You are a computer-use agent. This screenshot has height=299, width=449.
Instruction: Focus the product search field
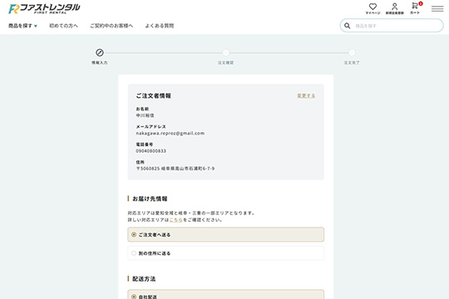coord(392,26)
